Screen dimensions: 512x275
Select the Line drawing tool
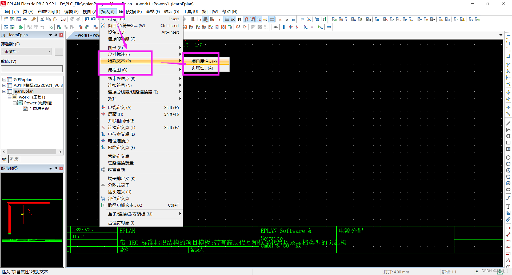[508, 123]
